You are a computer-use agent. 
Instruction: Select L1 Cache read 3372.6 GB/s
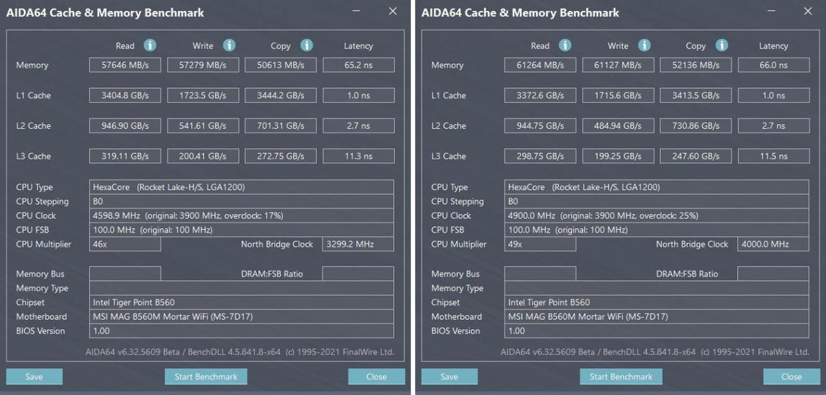click(x=540, y=95)
